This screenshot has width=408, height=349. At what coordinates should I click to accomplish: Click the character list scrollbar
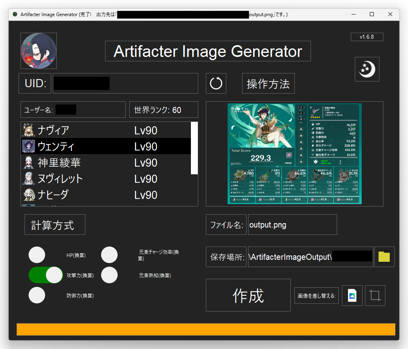click(194, 148)
